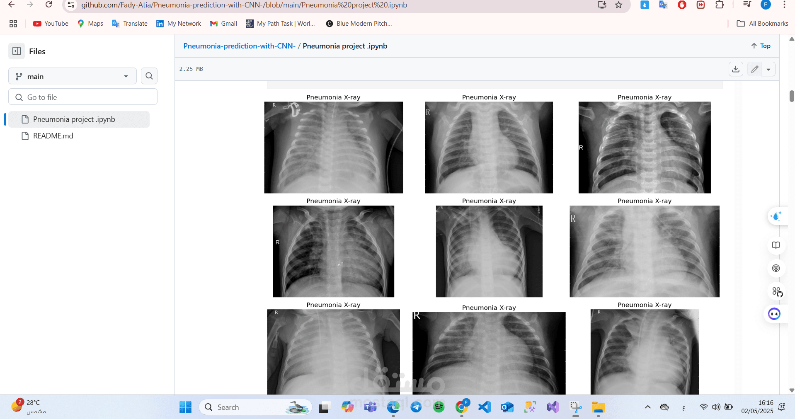Open the Gmail bookmark

(223, 24)
